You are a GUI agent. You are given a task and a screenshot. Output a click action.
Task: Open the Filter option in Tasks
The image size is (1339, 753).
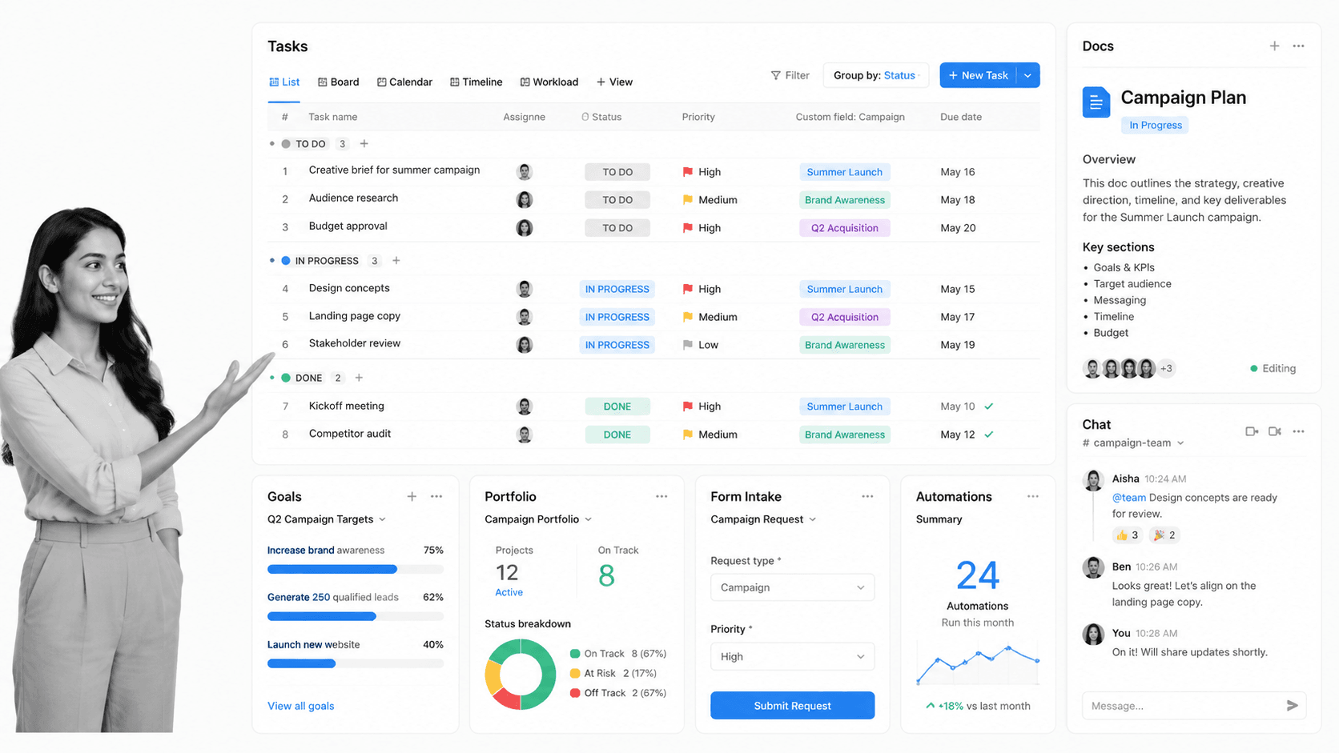click(790, 75)
